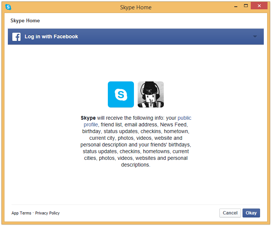272x226 pixels.
Task: Click the large blue Skype app icon
Action: pos(121,94)
